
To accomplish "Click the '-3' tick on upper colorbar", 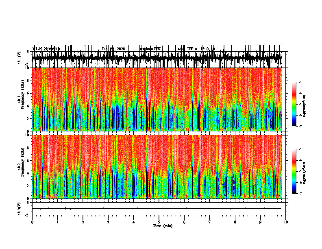I will (x=300, y=82).
